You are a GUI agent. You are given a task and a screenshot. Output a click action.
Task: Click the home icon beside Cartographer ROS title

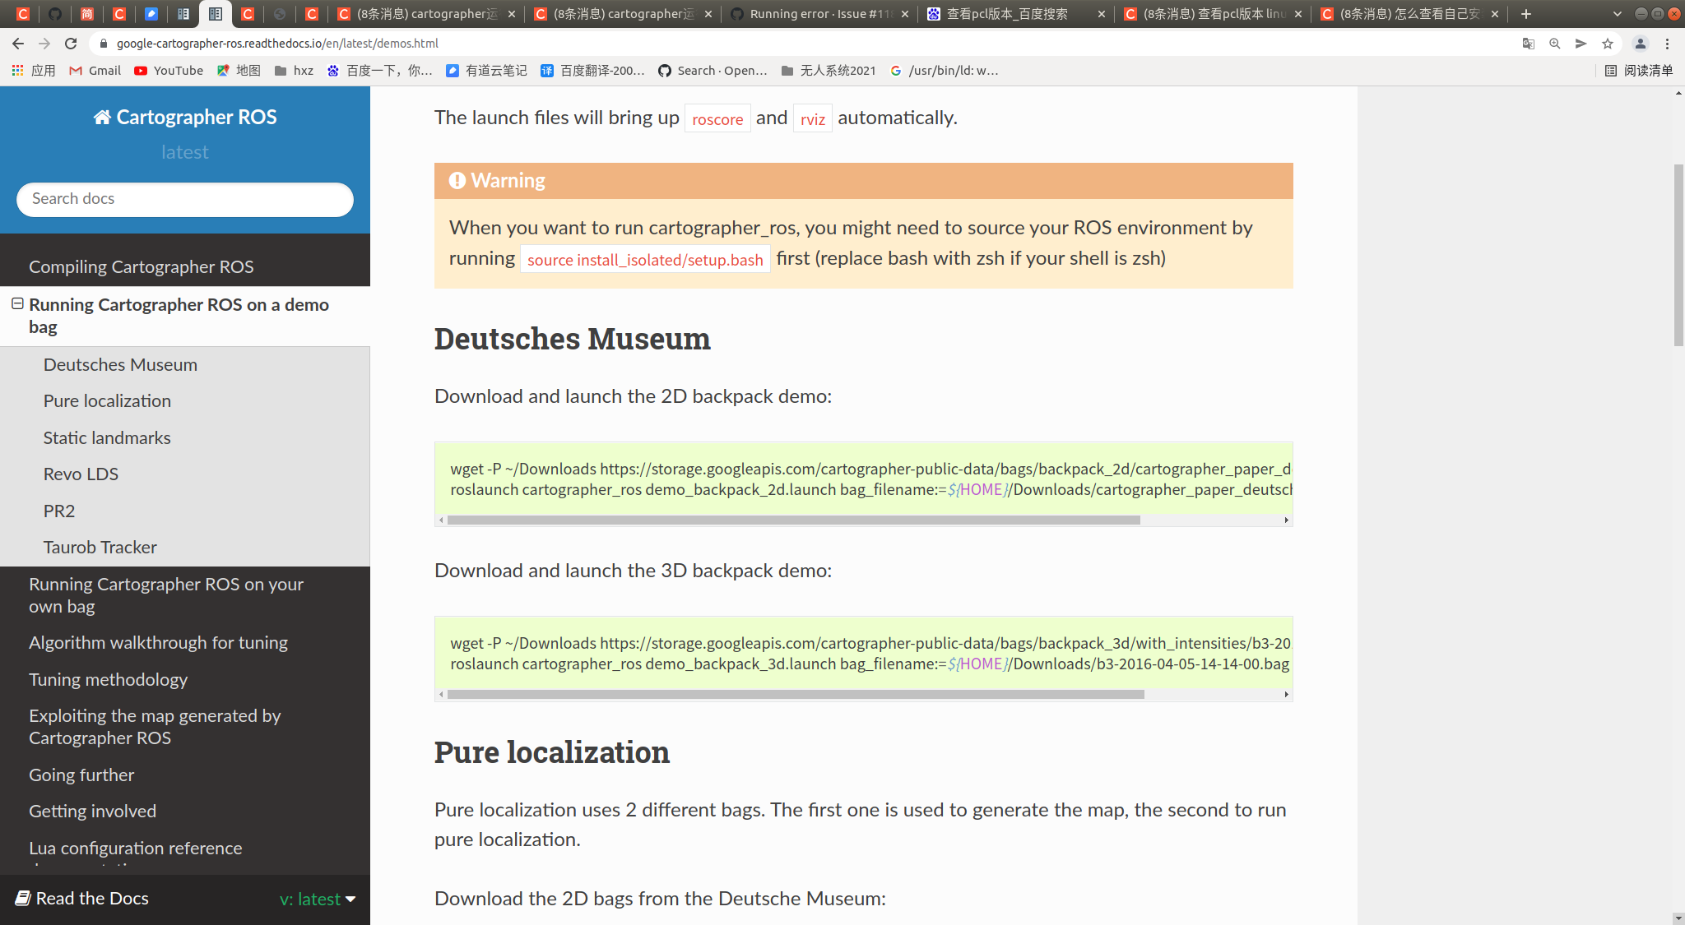(101, 117)
